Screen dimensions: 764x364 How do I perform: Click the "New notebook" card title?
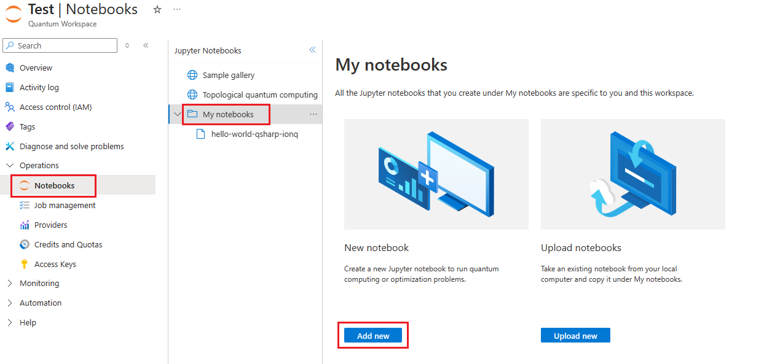pos(376,248)
